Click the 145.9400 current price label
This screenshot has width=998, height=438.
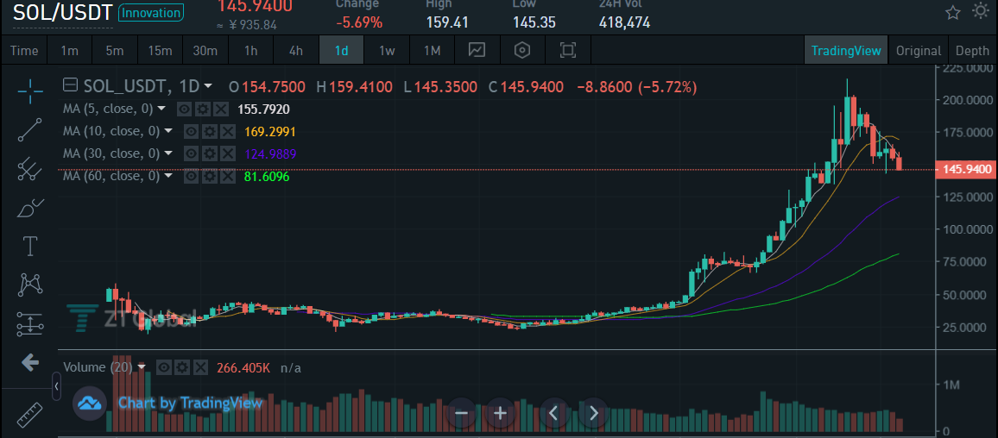click(968, 169)
